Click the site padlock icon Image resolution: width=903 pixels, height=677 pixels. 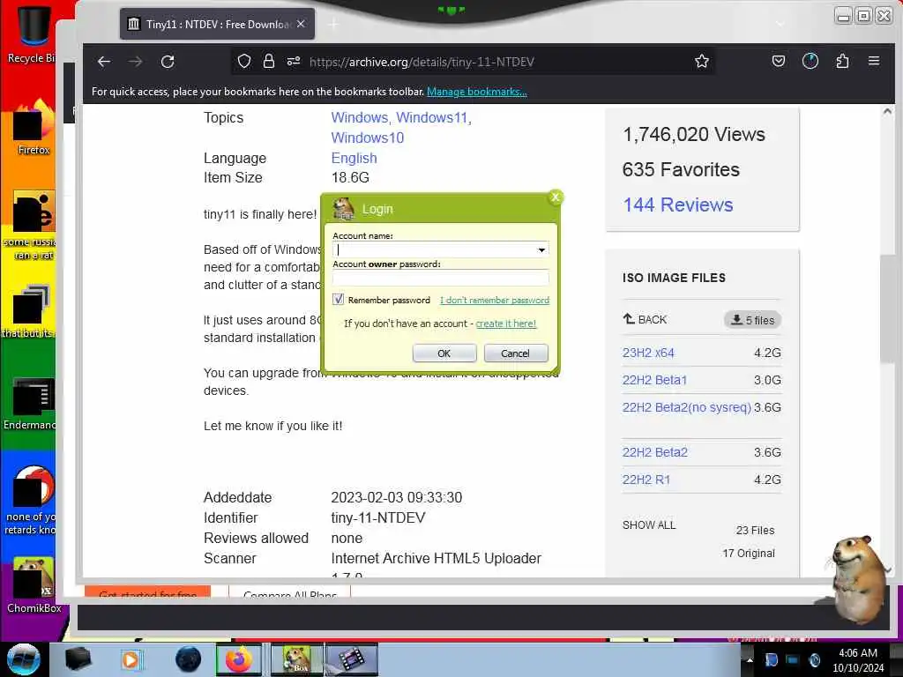268,61
